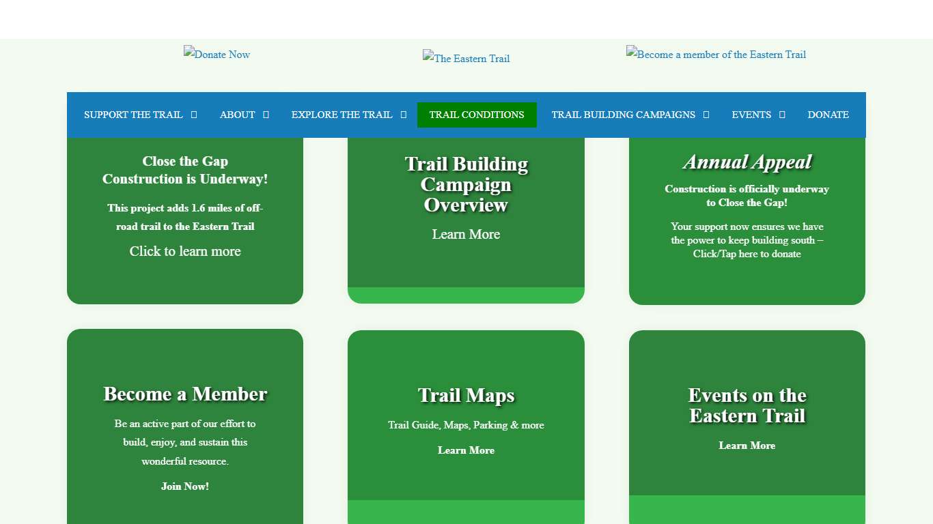Select TRAIL CONDITIONS in the navigation bar
This screenshot has width=933, height=524.
(x=477, y=115)
